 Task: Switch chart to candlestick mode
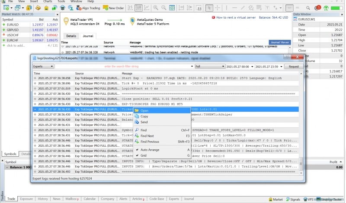tap(138, 8)
